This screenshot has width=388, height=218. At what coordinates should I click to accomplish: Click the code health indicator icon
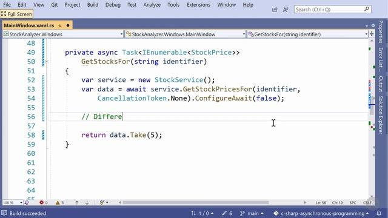tap(27, 203)
